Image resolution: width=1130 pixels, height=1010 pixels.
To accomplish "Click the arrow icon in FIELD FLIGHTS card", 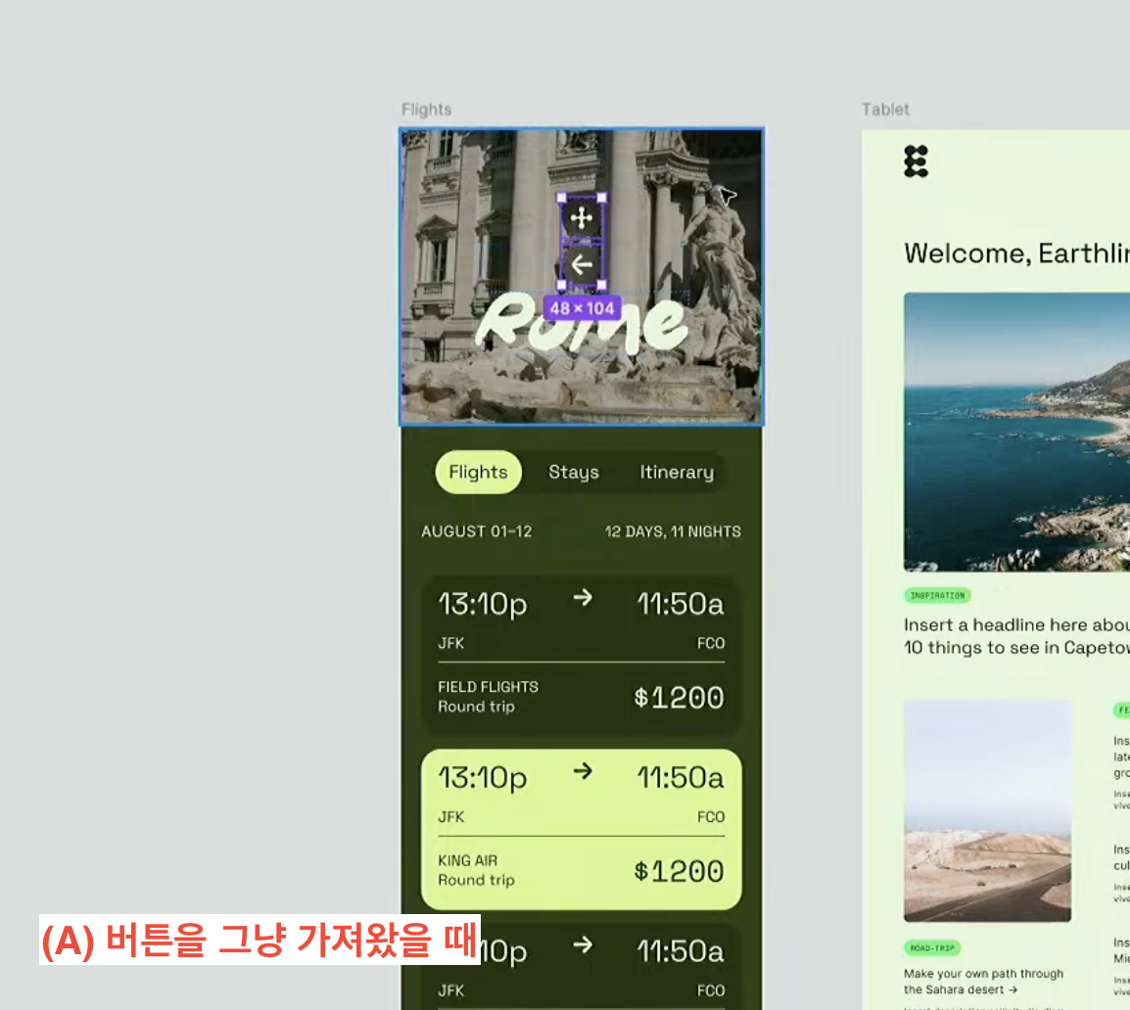I will pyautogui.click(x=583, y=598).
